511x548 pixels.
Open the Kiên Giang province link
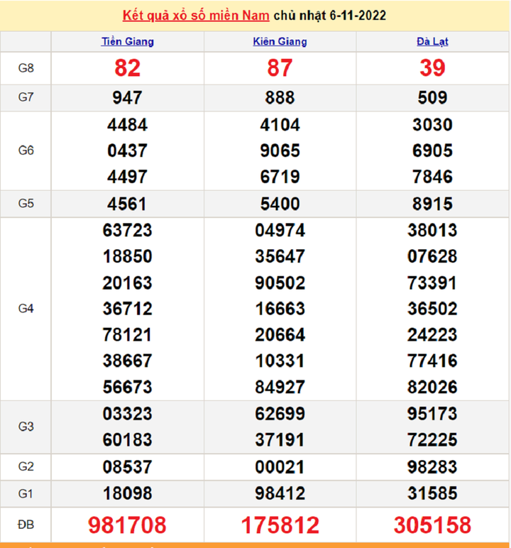point(280,41)
